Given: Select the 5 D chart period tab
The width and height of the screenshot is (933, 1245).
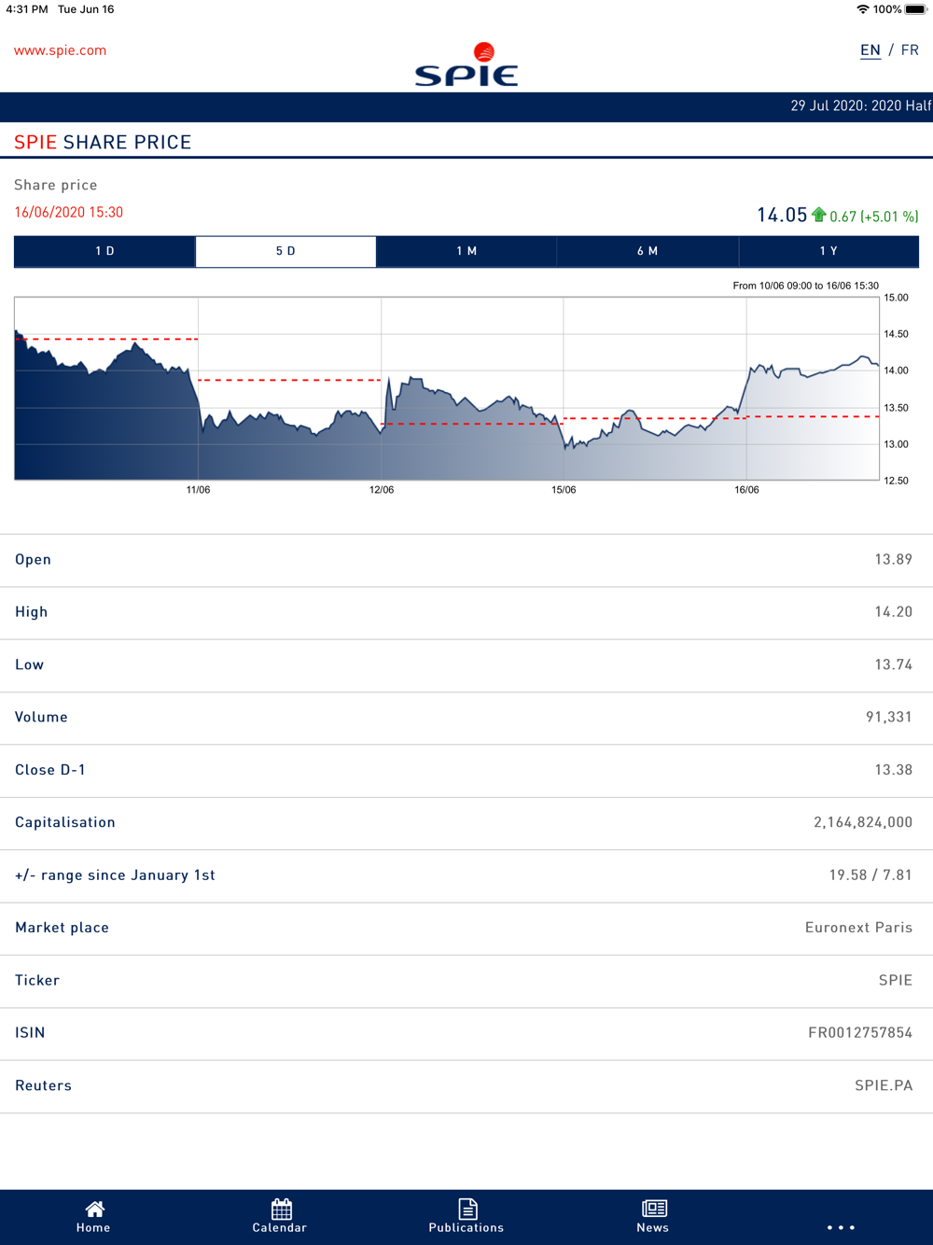Looking at the screenshot, I should coord(285,251).
